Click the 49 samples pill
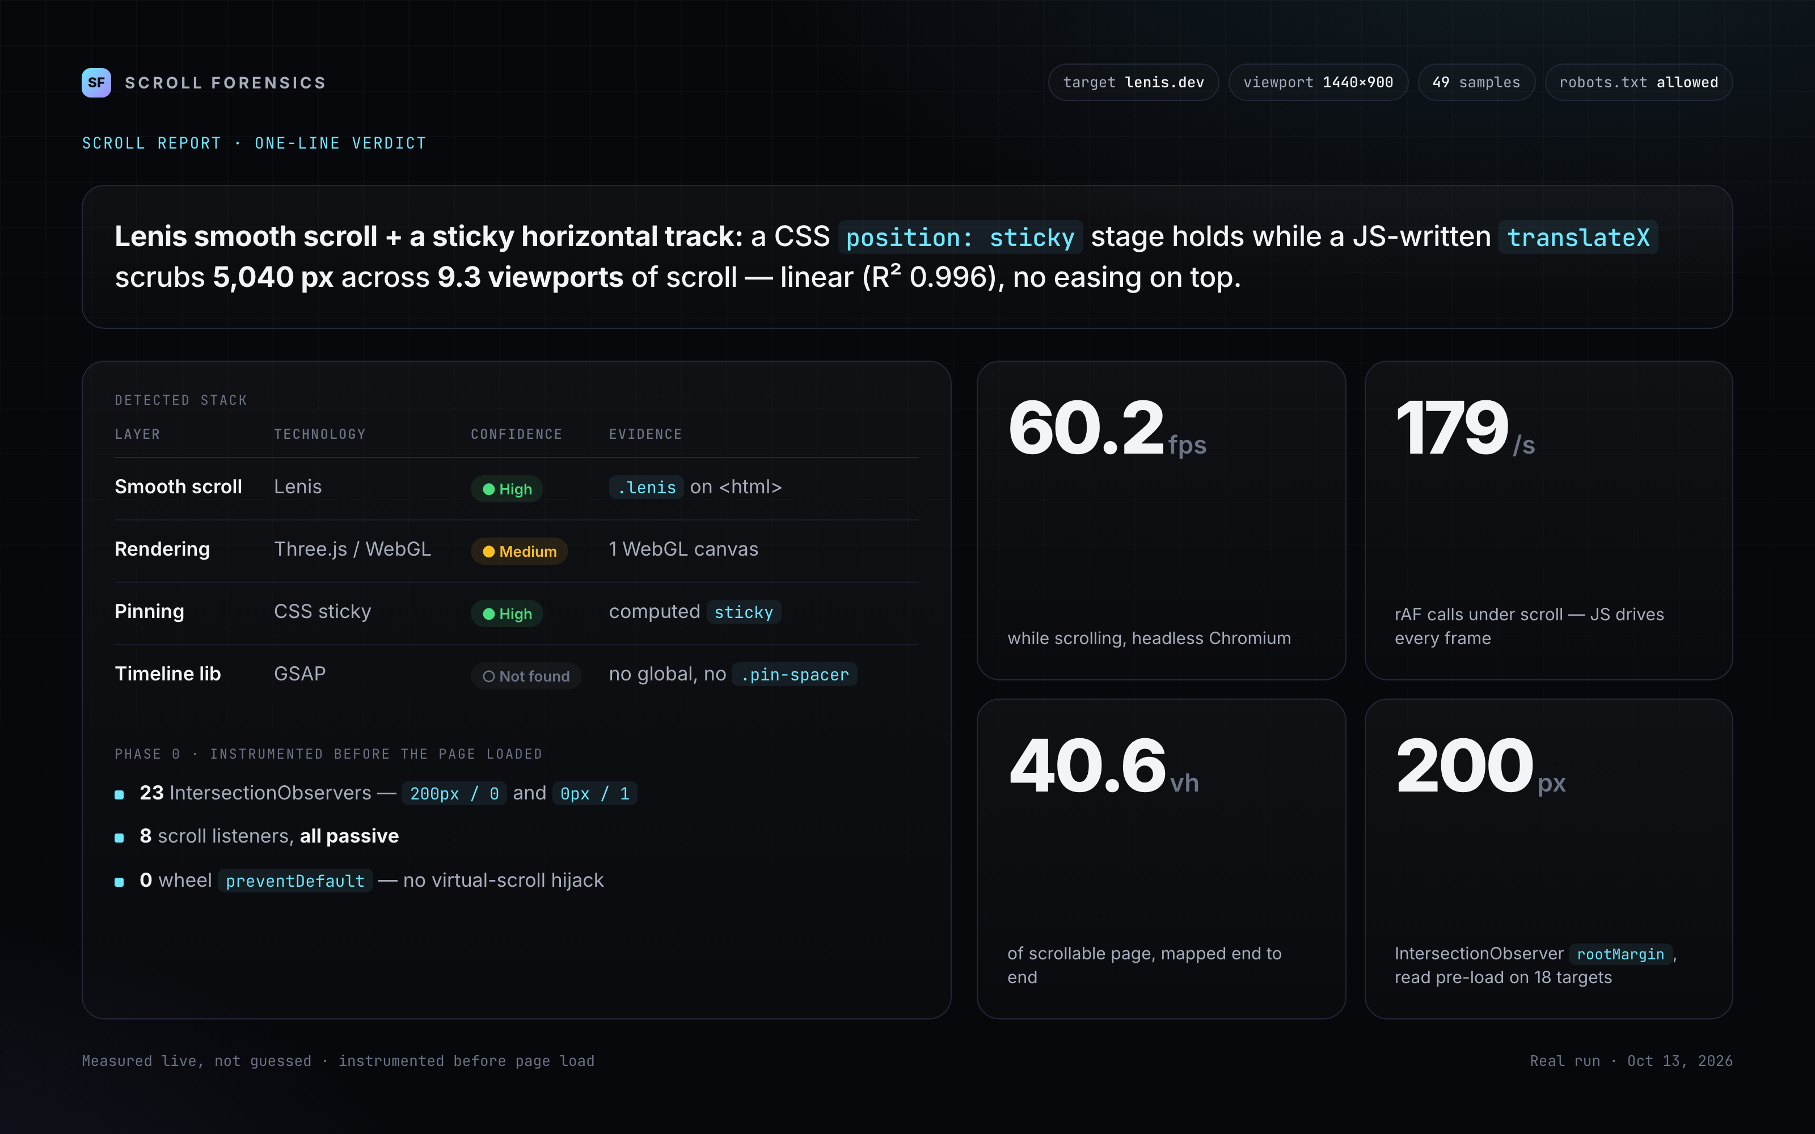The image size is (1815, 1134). tap(1476, 83)
